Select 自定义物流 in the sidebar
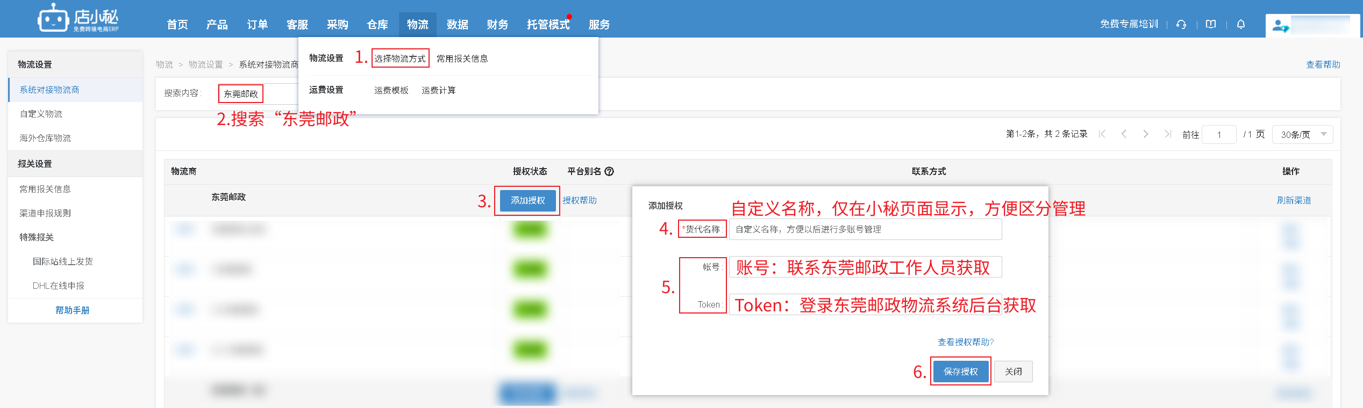 (41, 114)
